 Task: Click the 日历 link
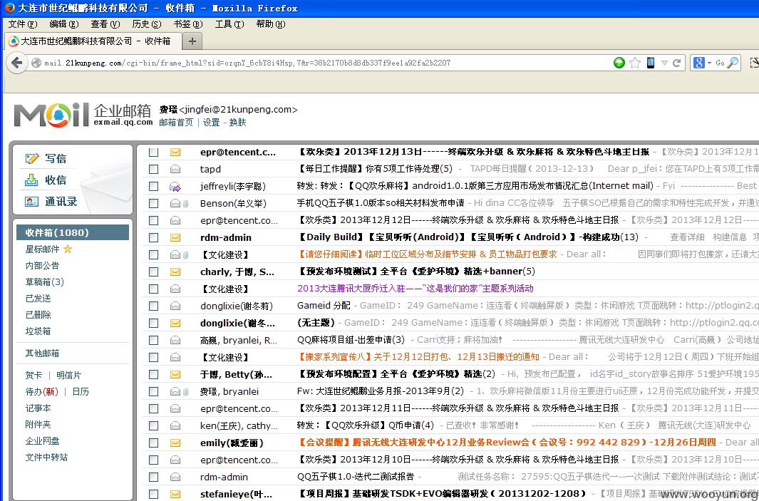pyautogui.click(x=81, y=391)
